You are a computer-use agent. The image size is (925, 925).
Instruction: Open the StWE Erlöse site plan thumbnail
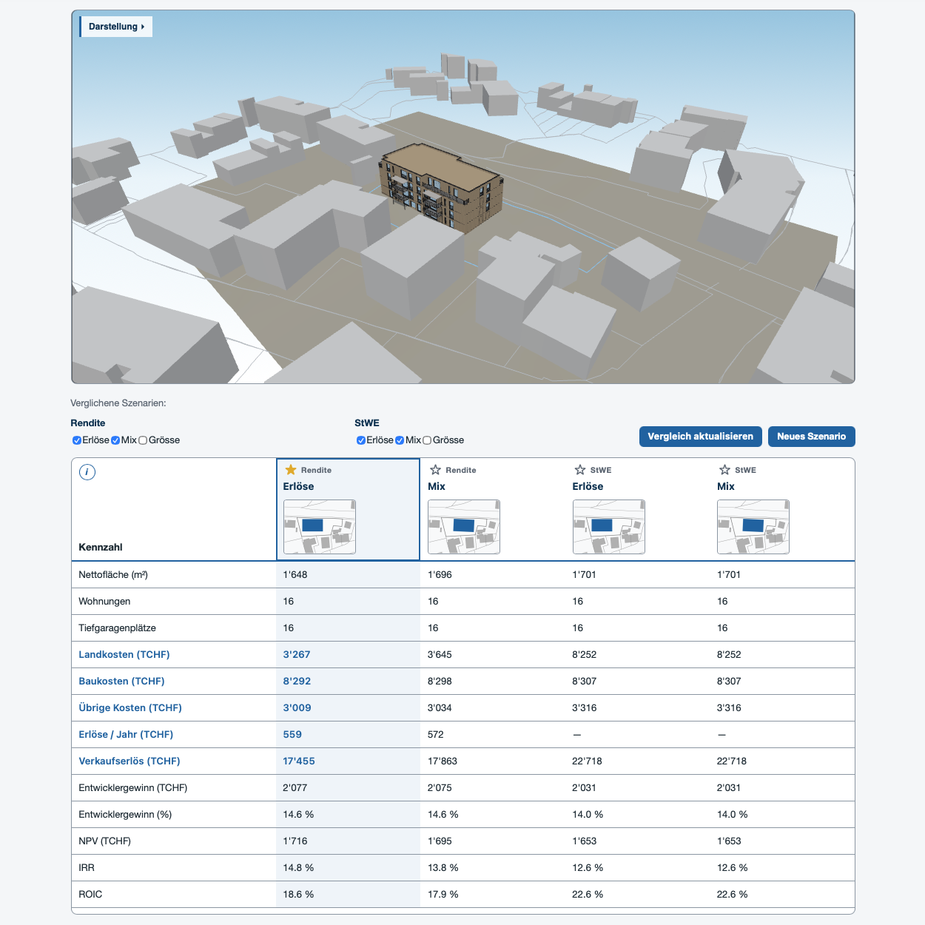pos(609,527)
